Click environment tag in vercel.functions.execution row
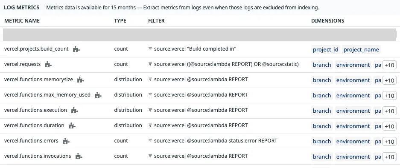This screenshot has height=168, width=400. (x=353, y=111)
